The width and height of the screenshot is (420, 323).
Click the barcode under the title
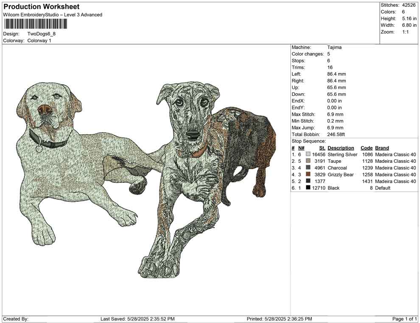point(35,24)
